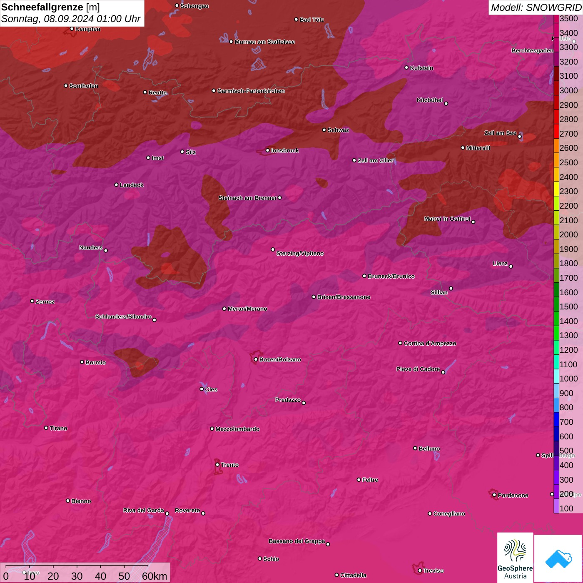The width and height of the screenshot is (583, 583).
Task: Click the 'Rovereto' label
Action: coord(188,510)
